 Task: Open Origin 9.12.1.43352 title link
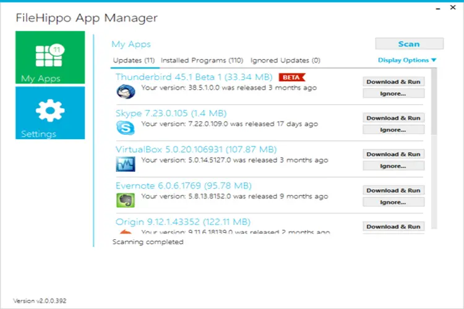[x=183, y=222]
